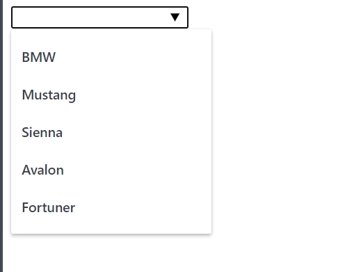Focus the bordered select box above the list
This screenshot has width=345, height=272.
(x=99, y=17)
